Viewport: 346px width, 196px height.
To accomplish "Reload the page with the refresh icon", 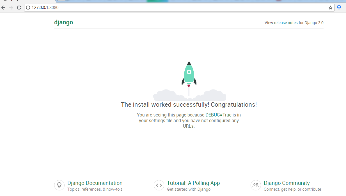I will [x=19, y=8].
